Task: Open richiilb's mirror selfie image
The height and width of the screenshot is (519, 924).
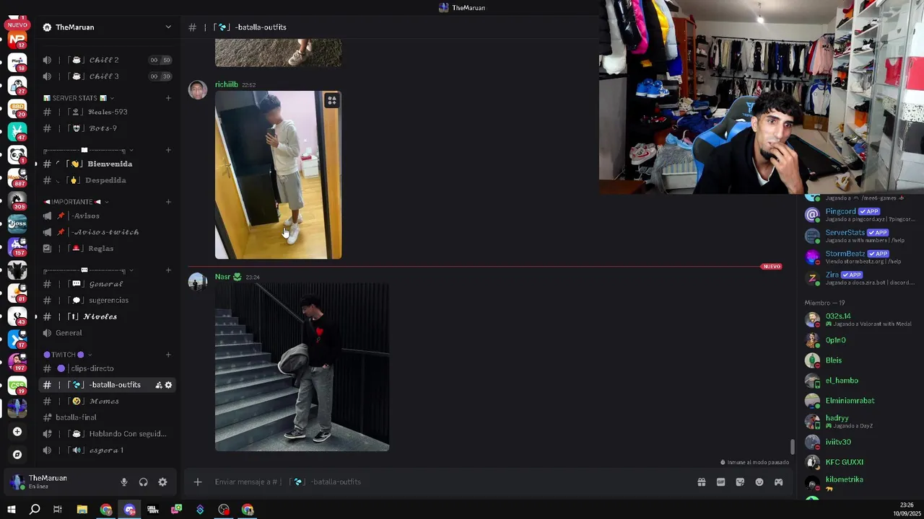Action: pos(278,174)
